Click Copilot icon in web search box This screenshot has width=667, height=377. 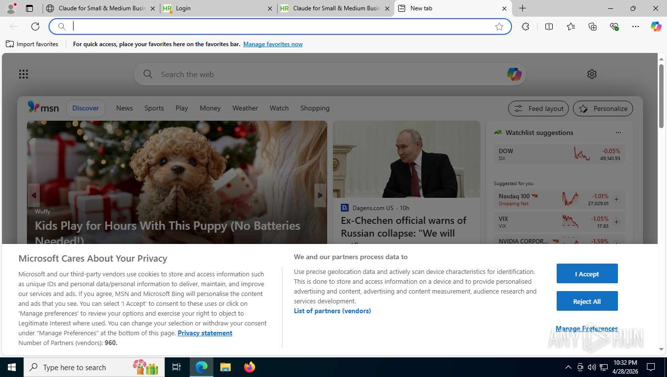pyautogui.click(x=514, y=74)
